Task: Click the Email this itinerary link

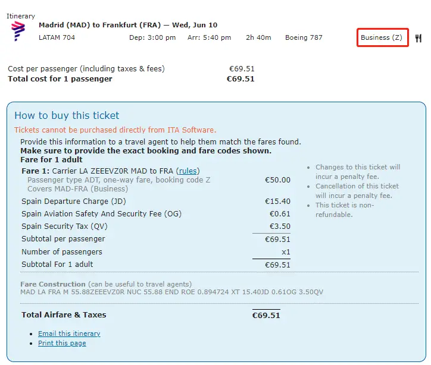Action: pyautogui.click(x=69, y=333)
